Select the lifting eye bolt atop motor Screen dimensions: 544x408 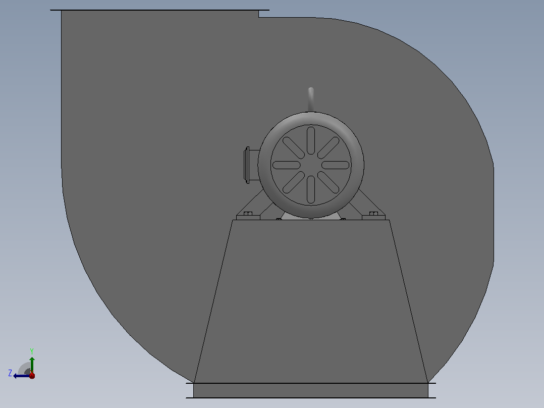(x=311, y=99)
